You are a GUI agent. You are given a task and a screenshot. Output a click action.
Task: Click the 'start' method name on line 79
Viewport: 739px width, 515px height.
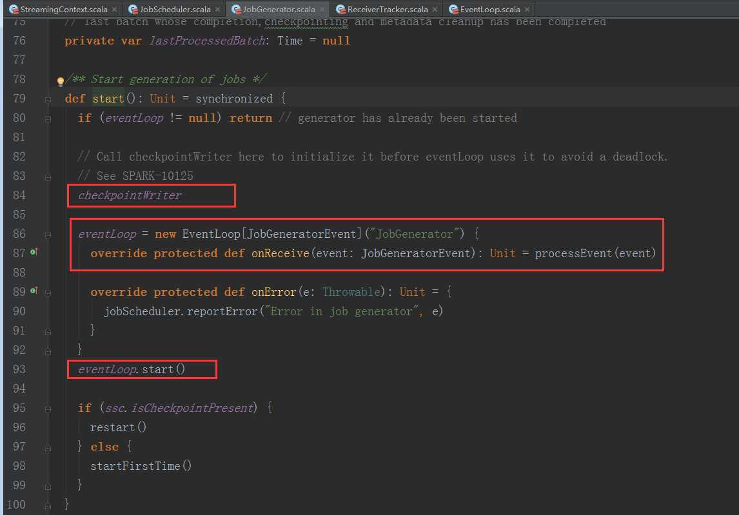(x=108, y=99)
